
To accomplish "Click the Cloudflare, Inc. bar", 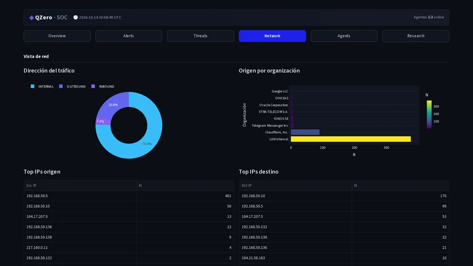I will point(305,132).
